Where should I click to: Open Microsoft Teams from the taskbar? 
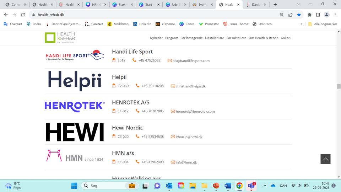click(x=251, y=186)
